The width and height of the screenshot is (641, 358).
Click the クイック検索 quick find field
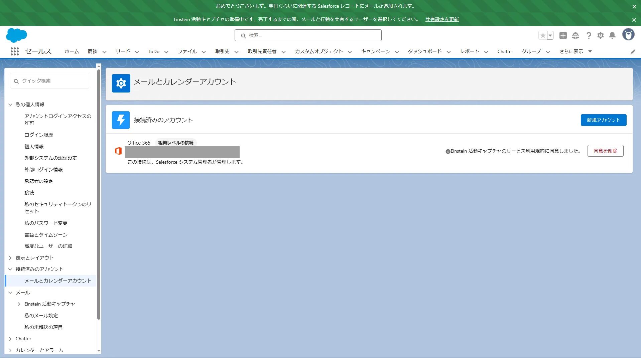coord(49,81)
